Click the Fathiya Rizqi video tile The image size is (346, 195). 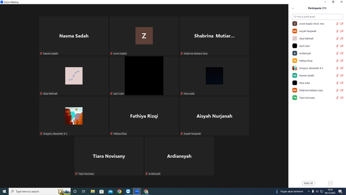(x=144, y=116)
